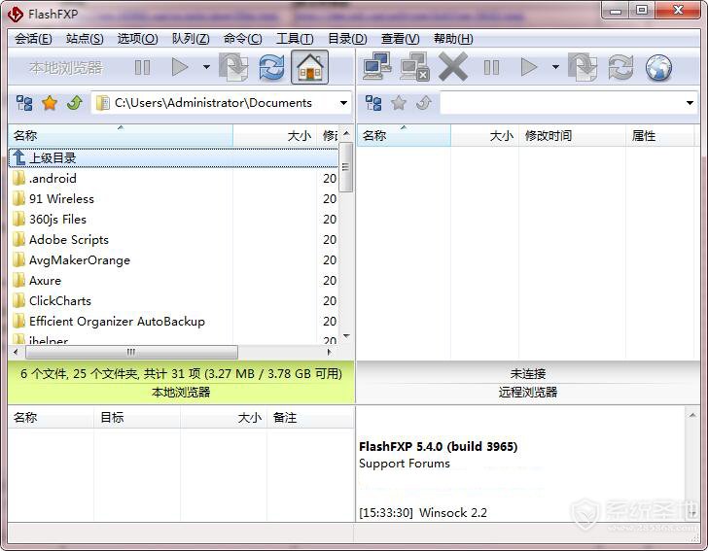Image resolution: width=708 pixels, height=551 pixels.
Task: Click queue 目标 column header
Action: click(x=137, y=418)
